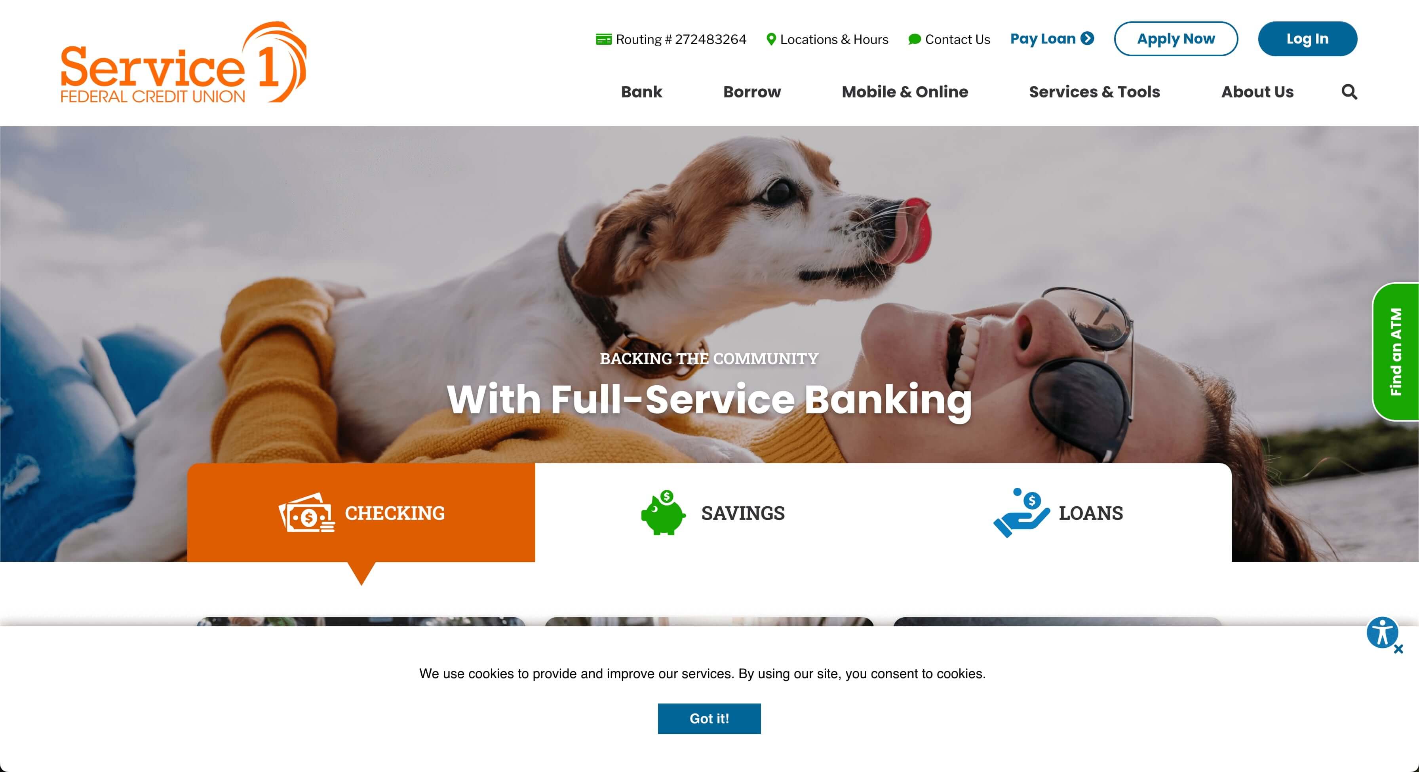This screenshot has width=1419, height=772.
Task: Expand the Services & Tools menu
Action: tap(1095, 91)
